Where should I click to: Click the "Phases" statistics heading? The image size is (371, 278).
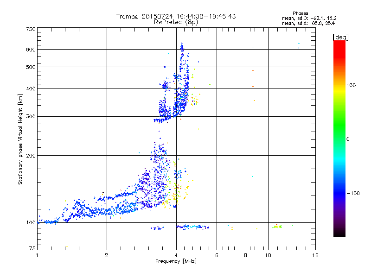(300, 13)
